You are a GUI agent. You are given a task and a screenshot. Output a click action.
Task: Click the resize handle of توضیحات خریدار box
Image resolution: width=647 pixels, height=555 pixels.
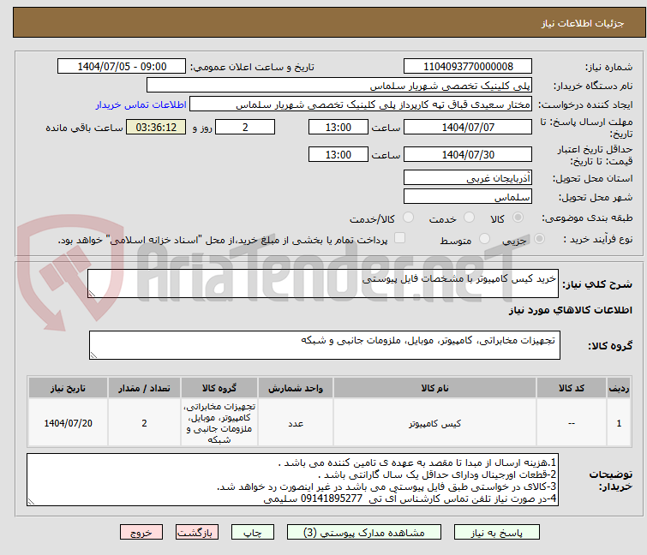[31, 501]
